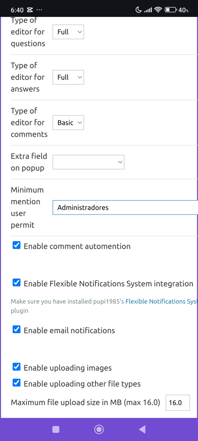Change comments editor from Basic
This screenshot has width=198, height=441.
click(x=68, y=123)
